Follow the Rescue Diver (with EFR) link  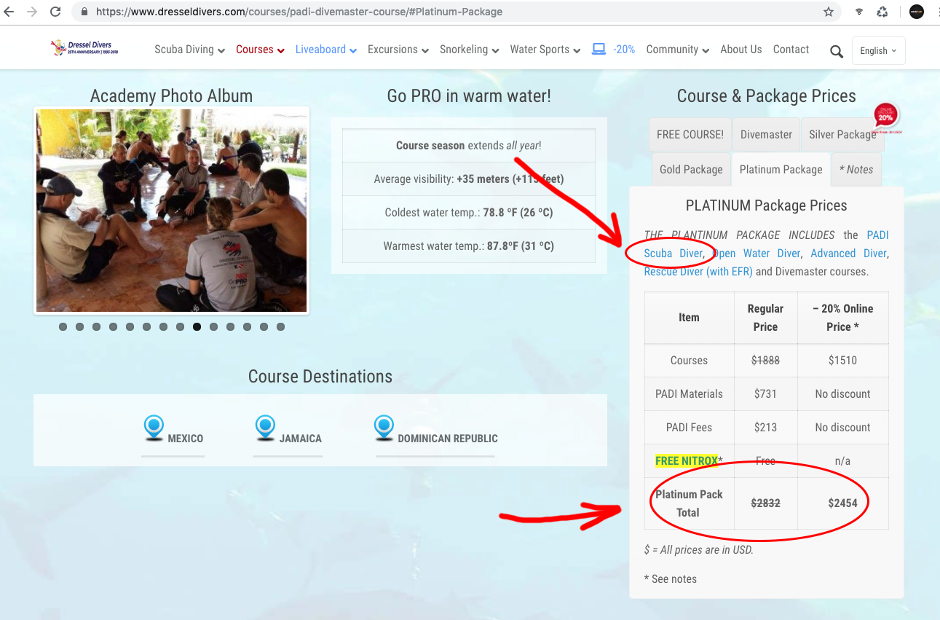(x=698, y=272)
